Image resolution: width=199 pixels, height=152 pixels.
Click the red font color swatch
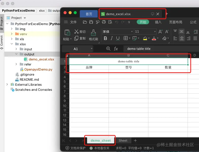point(154,38)
